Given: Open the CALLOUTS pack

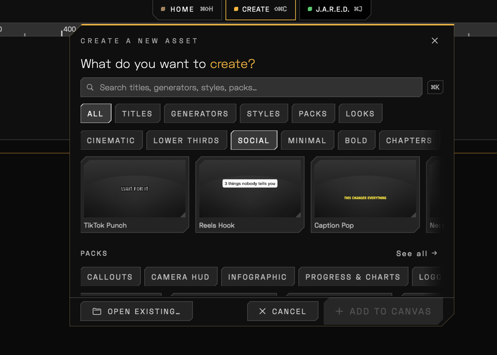Looking at the screenshot, I should [x=110, y=276].
